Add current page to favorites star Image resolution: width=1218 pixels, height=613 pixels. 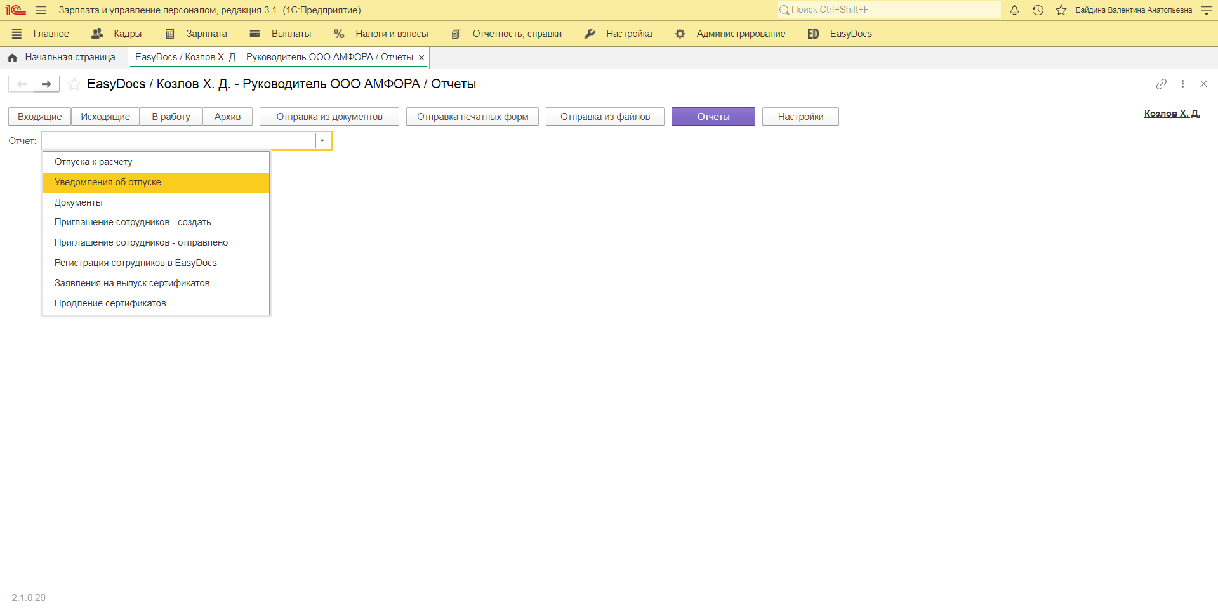click(74, 84)
